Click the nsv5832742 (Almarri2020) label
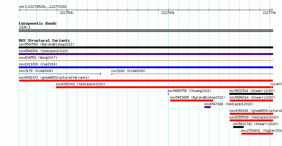282x146 pixels. 256,124
